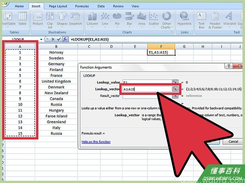
Task: Expand the Name Box dropdown
Action: pos(41,39)
